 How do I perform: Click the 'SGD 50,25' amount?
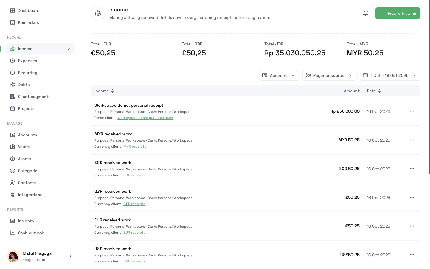pyautogui.click(x=349, y=169)
